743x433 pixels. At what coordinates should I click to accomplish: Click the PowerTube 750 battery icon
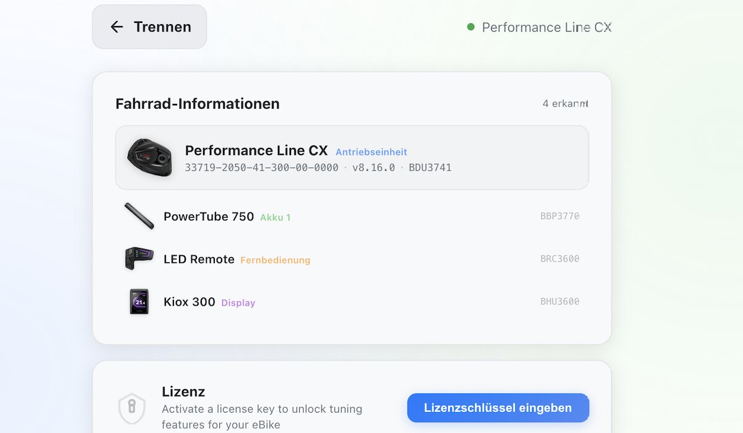pos(139,216)
